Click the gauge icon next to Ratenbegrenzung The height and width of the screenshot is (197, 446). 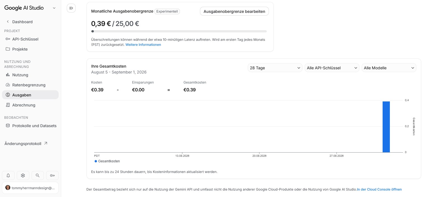click(8, 85)
